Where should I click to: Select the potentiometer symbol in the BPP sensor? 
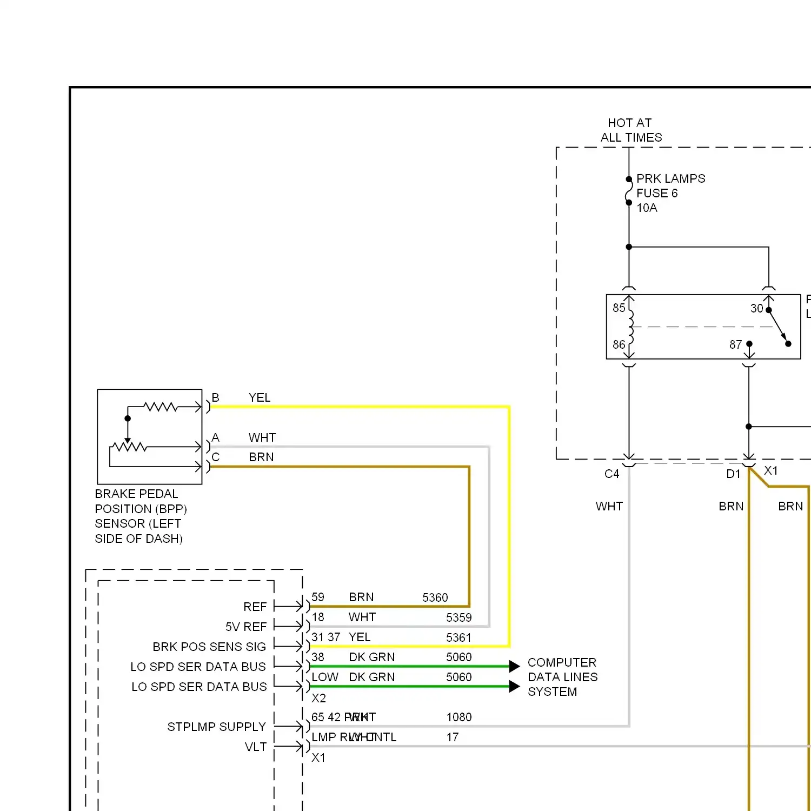[x=129, y=447]
